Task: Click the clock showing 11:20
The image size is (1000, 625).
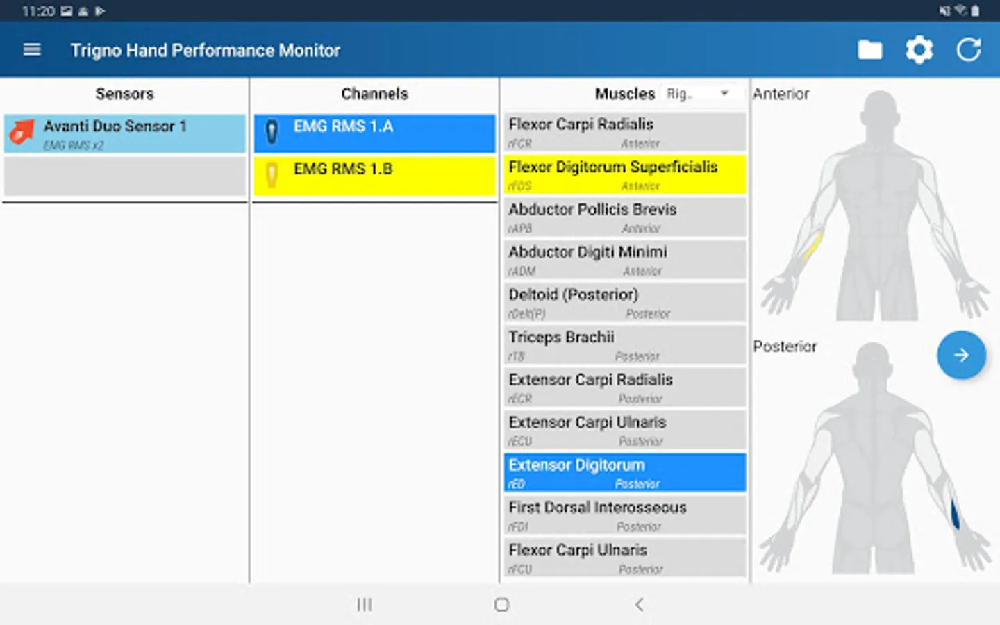Action: tap(37, 11)
